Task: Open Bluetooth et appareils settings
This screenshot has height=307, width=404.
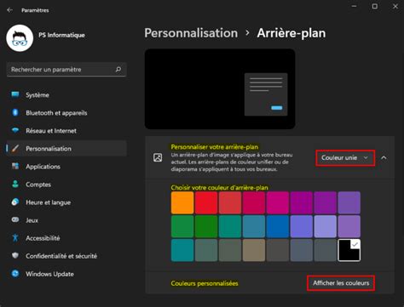Action: click(66, 113)
